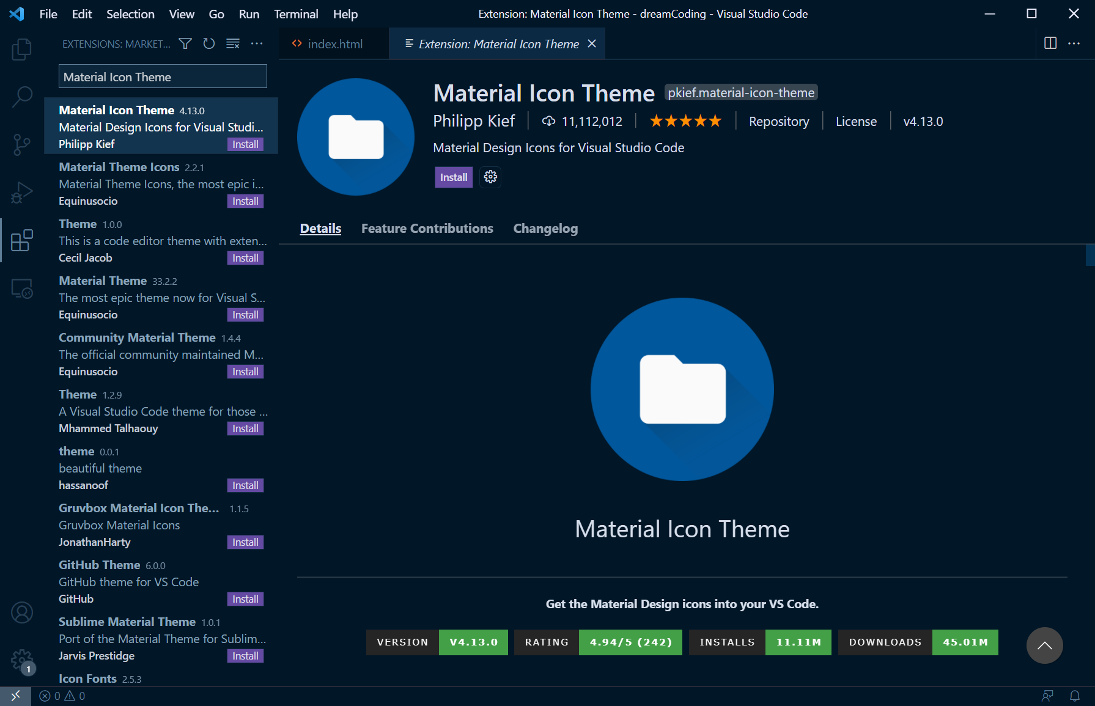
Task: Open the Run and Debug view icon
Action: pos(22,193)
